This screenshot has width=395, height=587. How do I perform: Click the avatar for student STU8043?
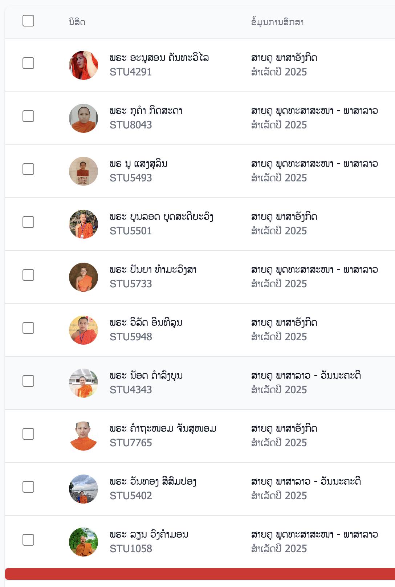[84, 118]
